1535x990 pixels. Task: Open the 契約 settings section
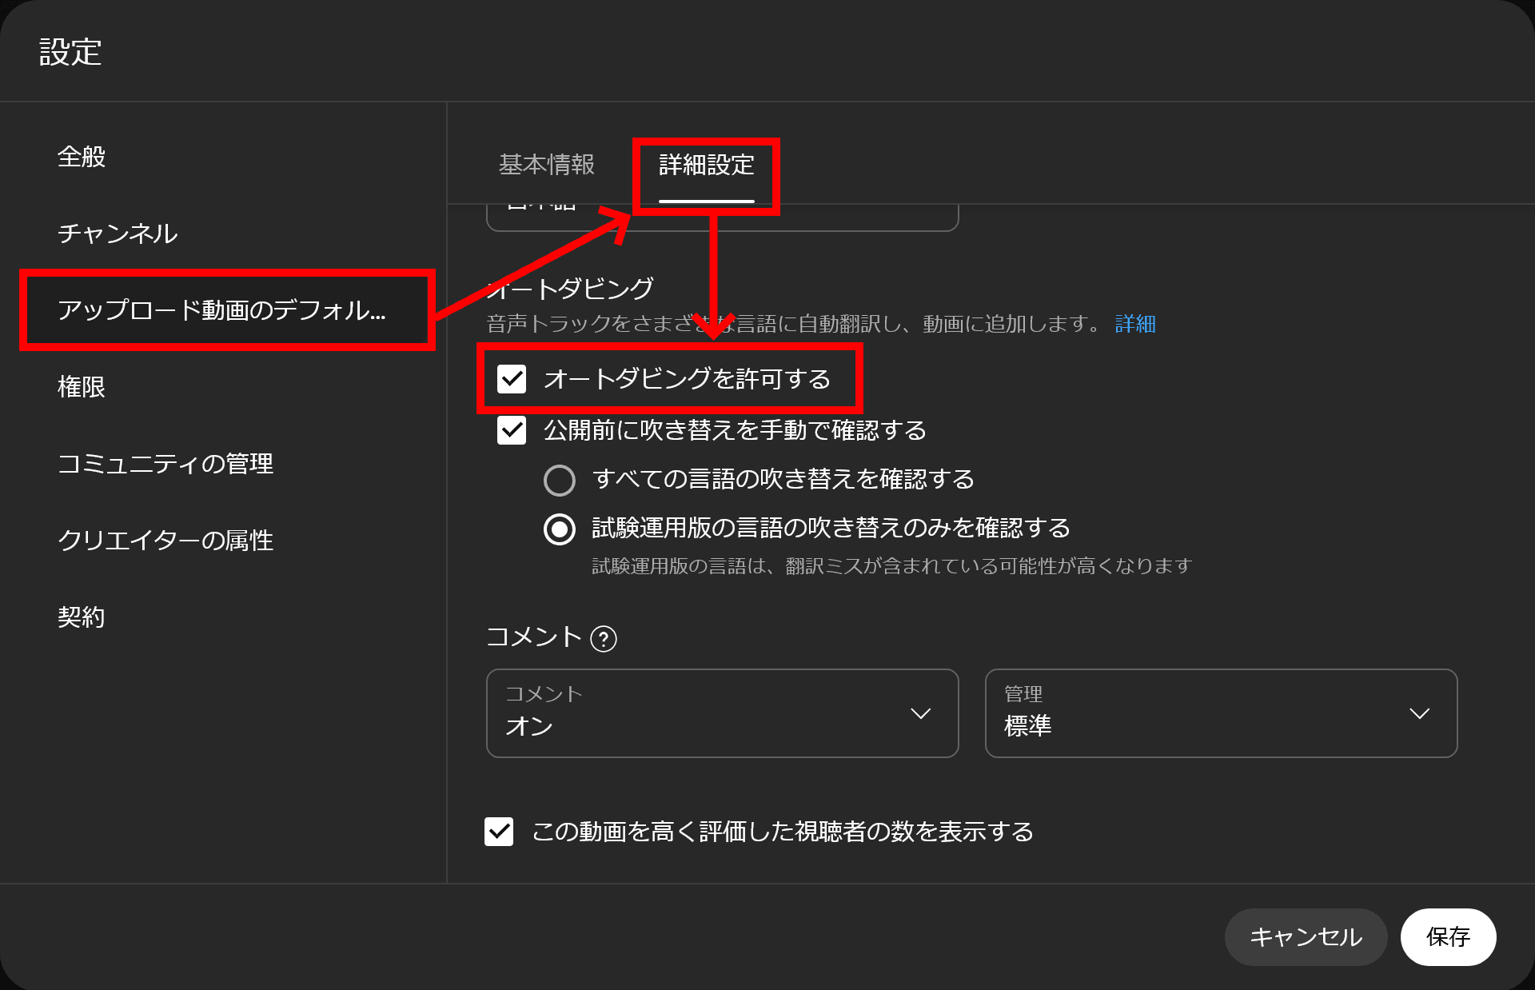tap(82, 617)
